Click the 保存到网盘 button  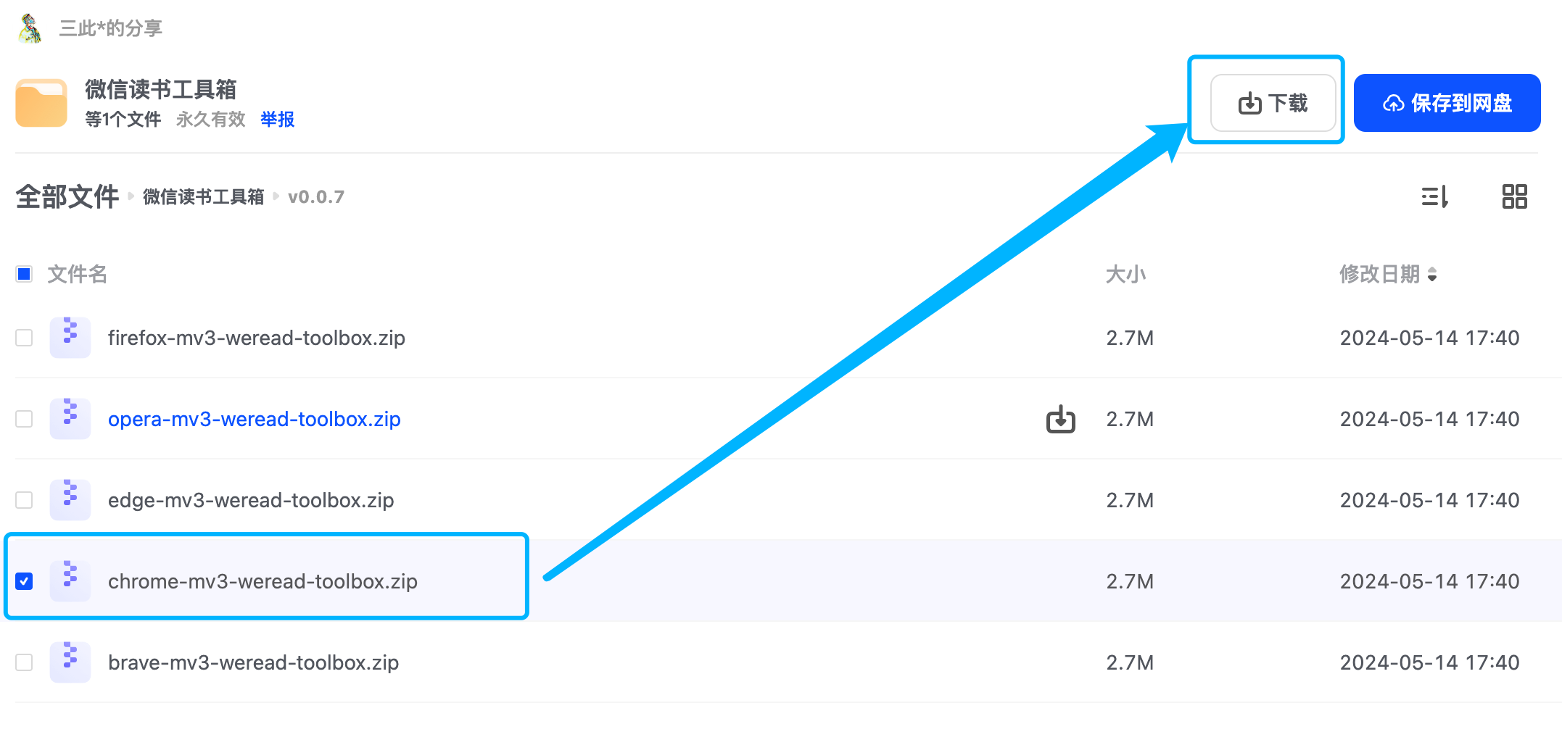tap(1447, 103)
